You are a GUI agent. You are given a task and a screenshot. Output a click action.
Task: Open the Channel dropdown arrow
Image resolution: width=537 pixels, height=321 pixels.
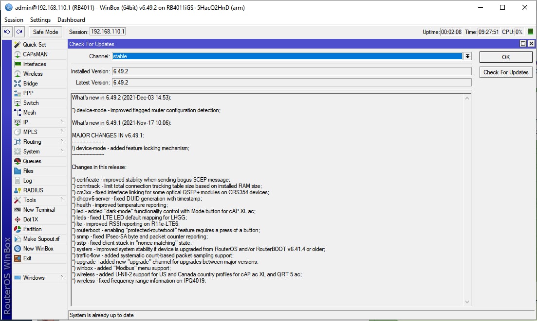tap(467, 56)
